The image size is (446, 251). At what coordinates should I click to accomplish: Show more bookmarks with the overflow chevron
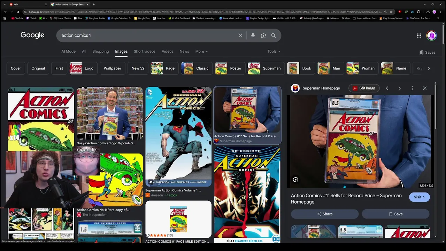point(438,18)
